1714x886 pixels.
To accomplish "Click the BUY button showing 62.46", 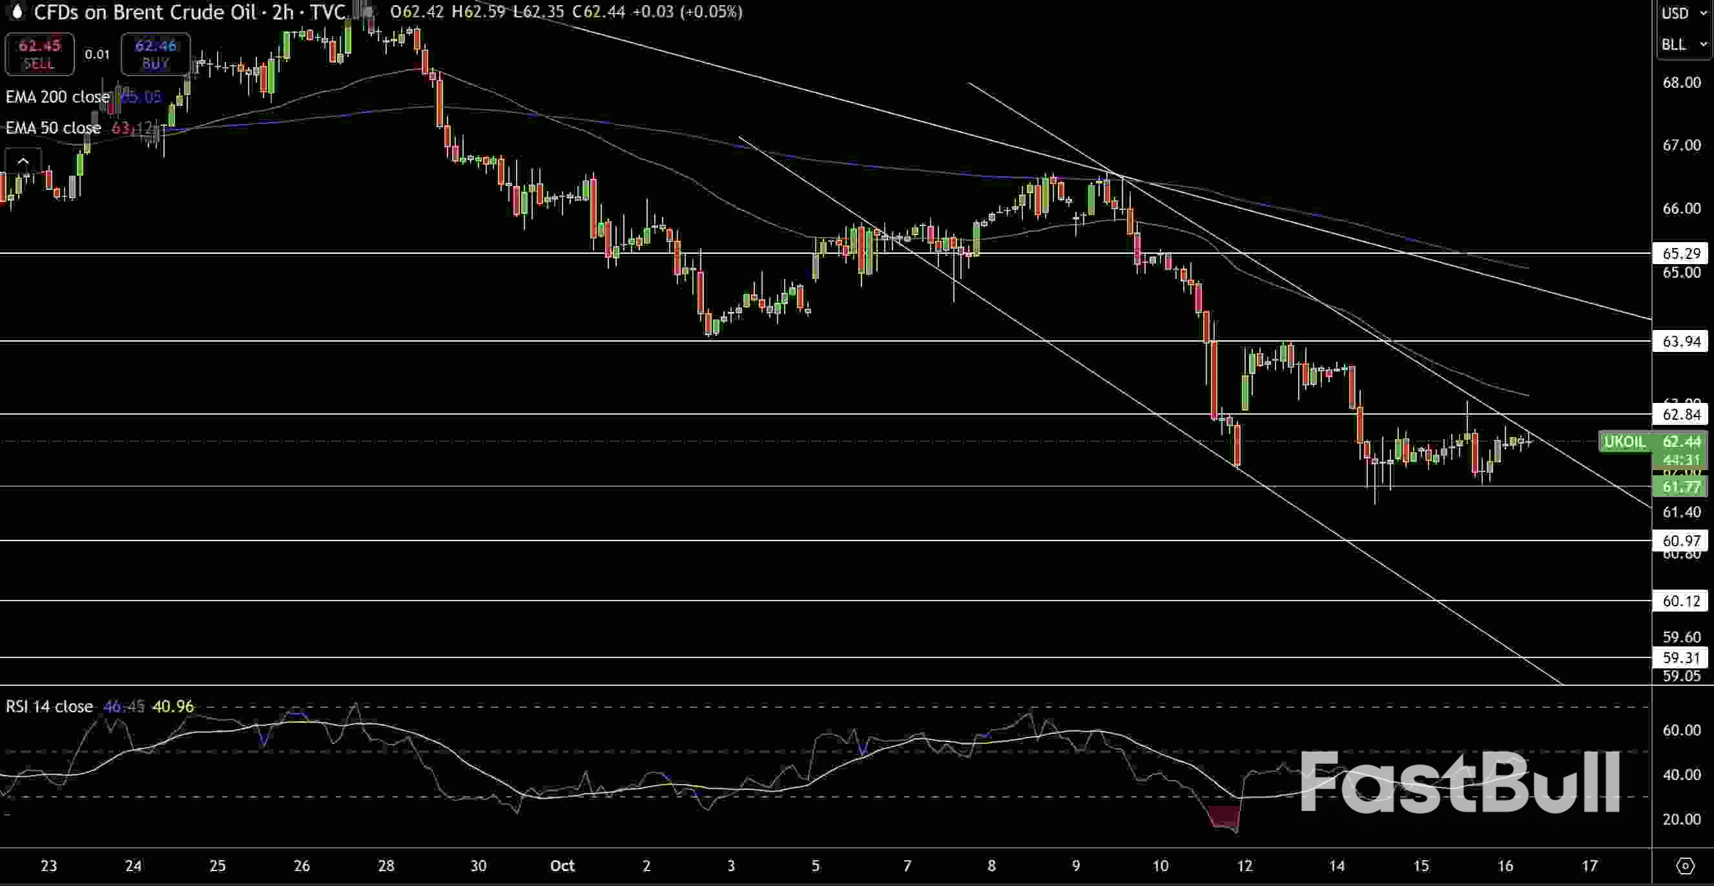I will pyautogui.click(x=155, y=54).
